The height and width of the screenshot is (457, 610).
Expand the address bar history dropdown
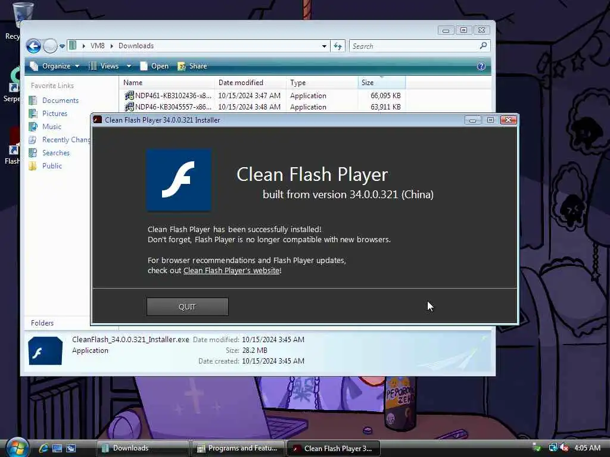pyautogui.click(x=324, y=46)
